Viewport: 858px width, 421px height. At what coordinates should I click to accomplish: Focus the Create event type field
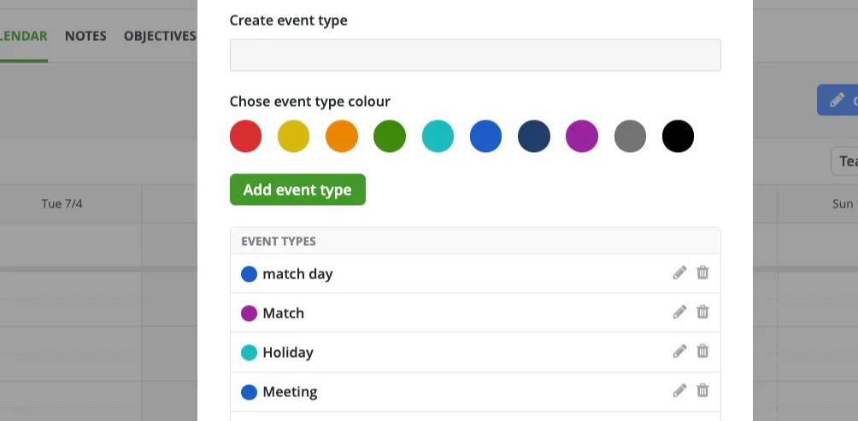pos(475,56)
